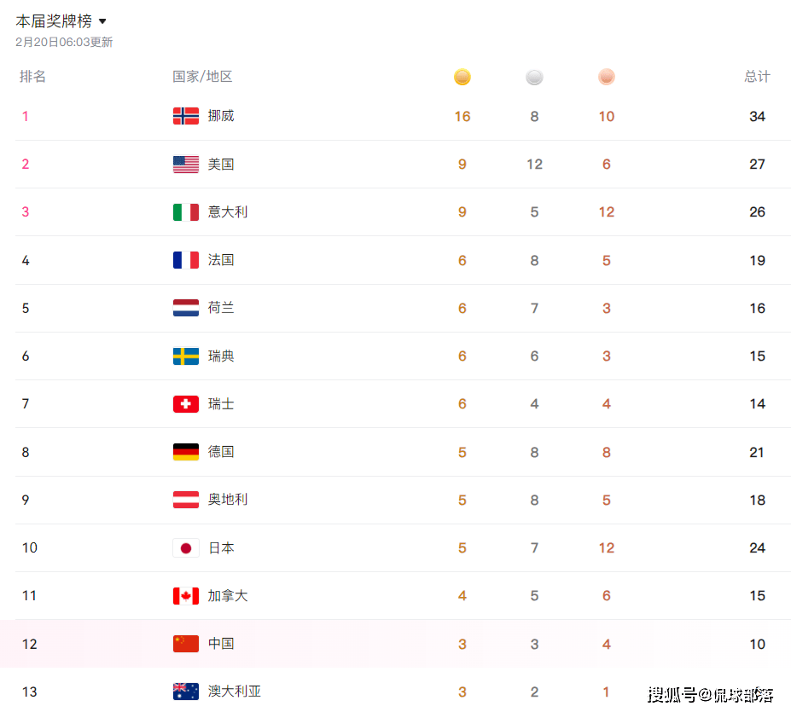
Task: Open the 挪威 country name link
Action: pyautogui.click(x=221, y=116)
